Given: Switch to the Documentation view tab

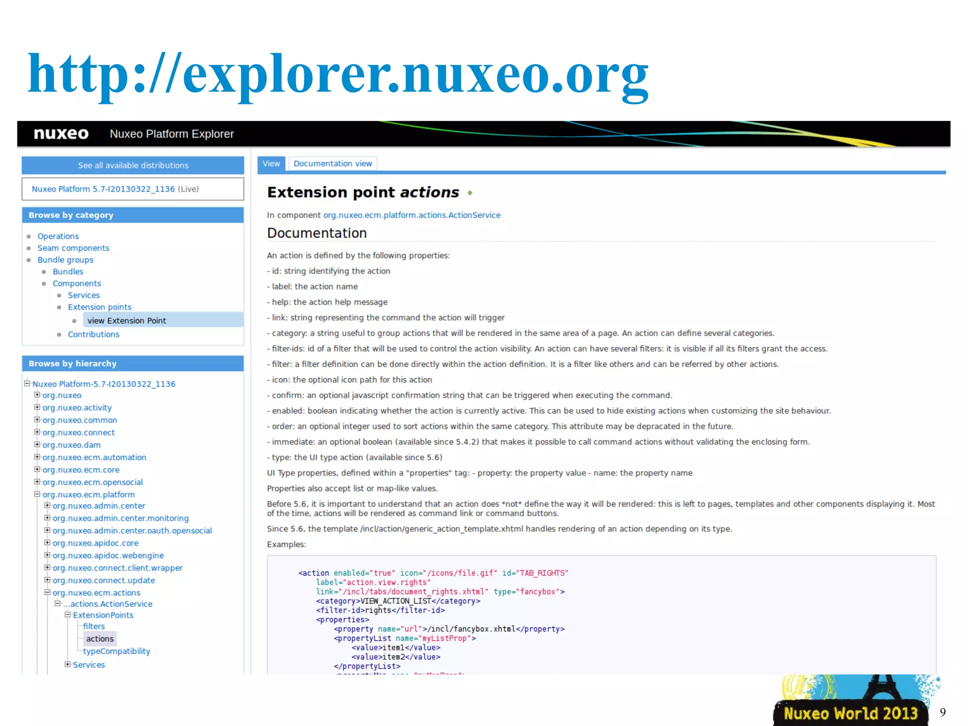Looking at the screenshot, I should (333, 164).
